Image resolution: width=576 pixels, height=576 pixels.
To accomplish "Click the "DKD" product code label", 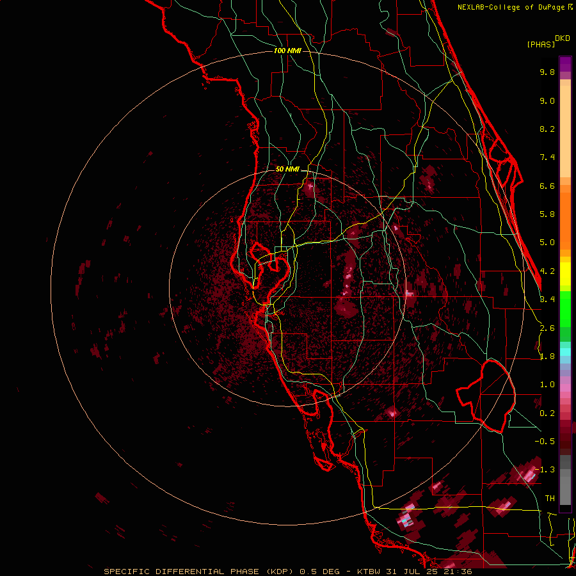I will point(563,38).
